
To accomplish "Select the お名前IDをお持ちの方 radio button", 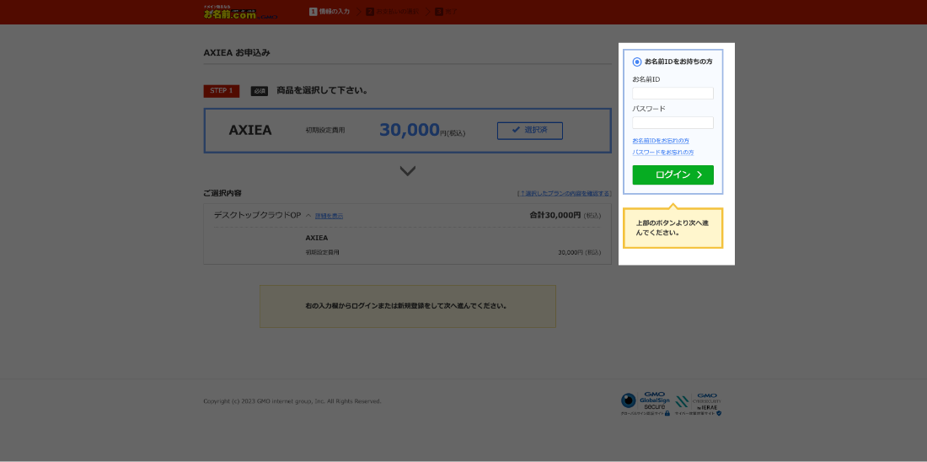I will 637,62.
